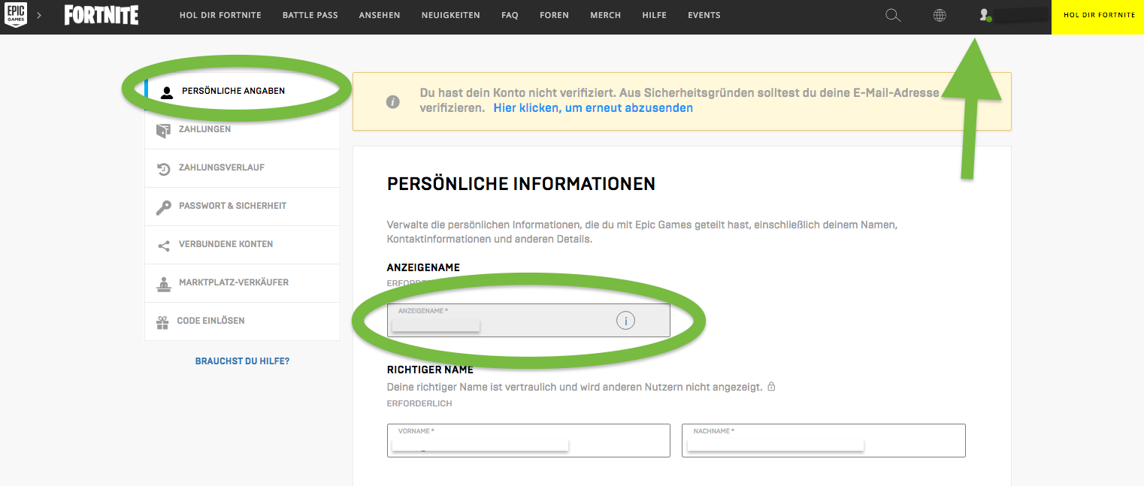Select PERSÖNLICHE ANGABEN sidebar tab
The width and height of the screenshot is (1144, 486).
click(242, 92)
